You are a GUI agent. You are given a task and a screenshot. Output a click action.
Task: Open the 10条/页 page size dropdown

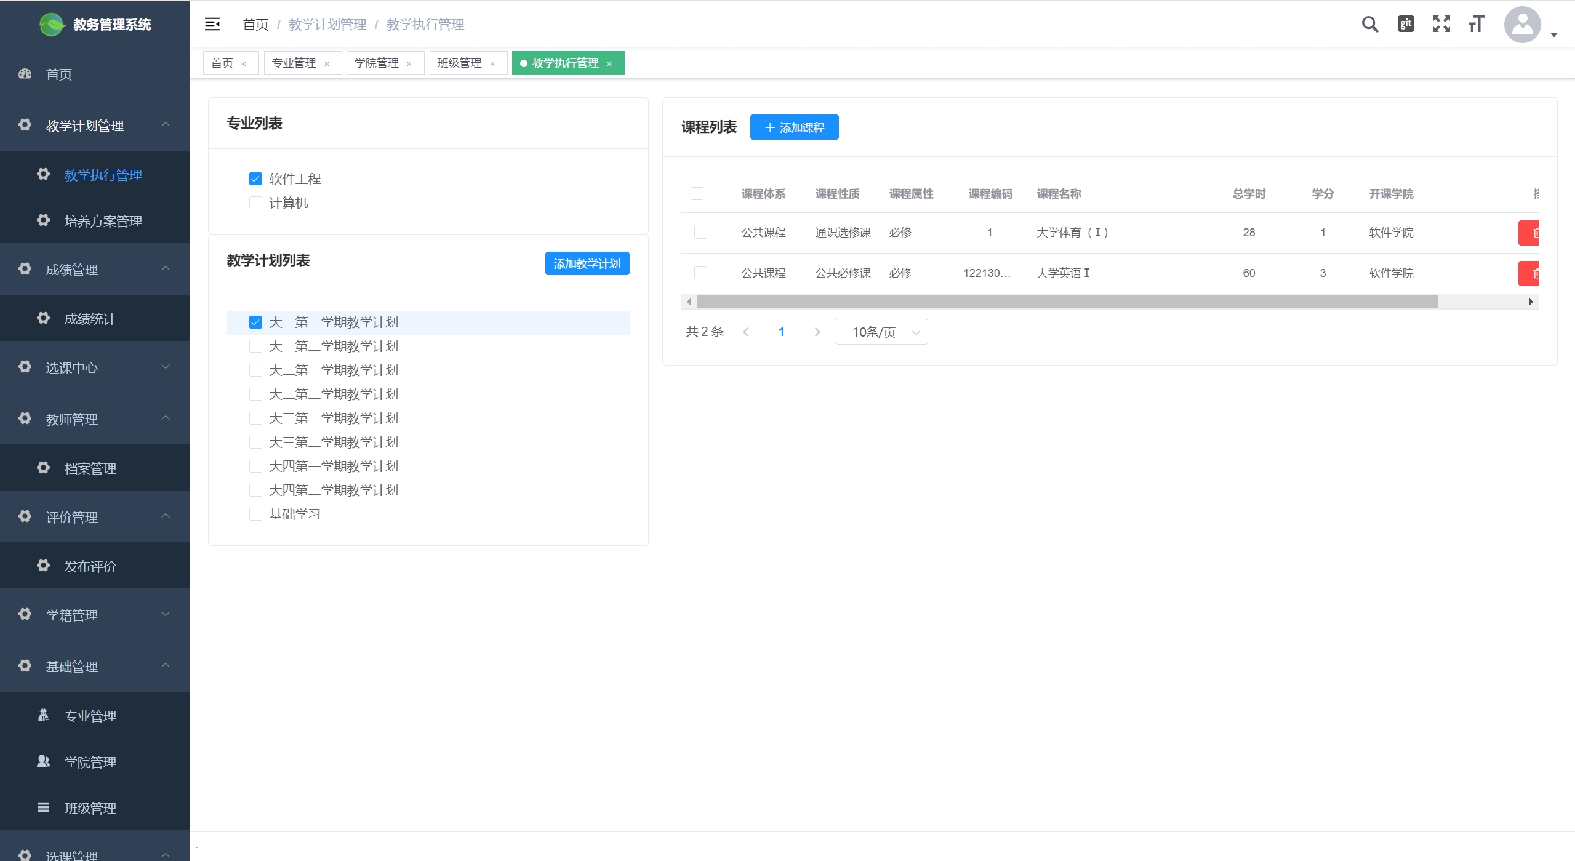pyautogui.click(x=881, y=332)
